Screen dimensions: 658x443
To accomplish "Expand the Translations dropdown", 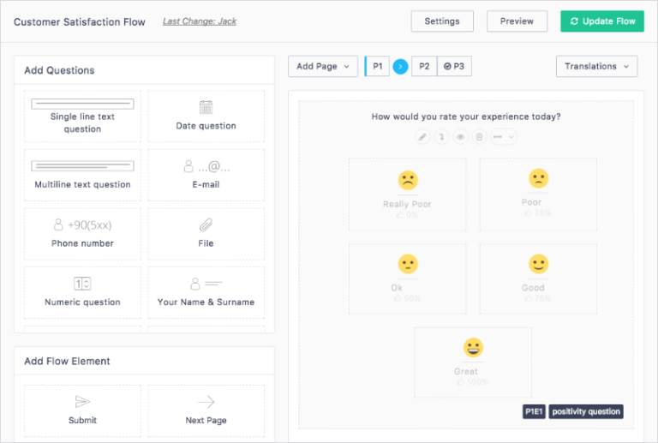I will point(596,67).
